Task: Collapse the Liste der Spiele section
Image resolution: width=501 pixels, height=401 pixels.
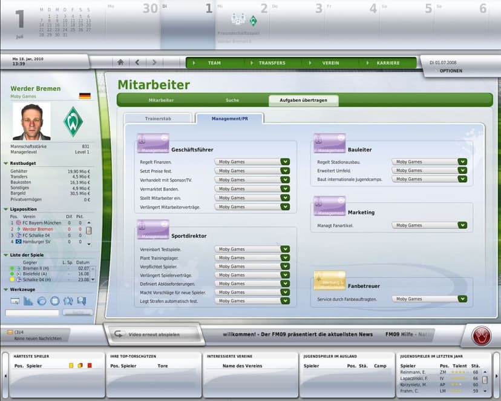Action: pyautogui.click(x=5, y=255)
